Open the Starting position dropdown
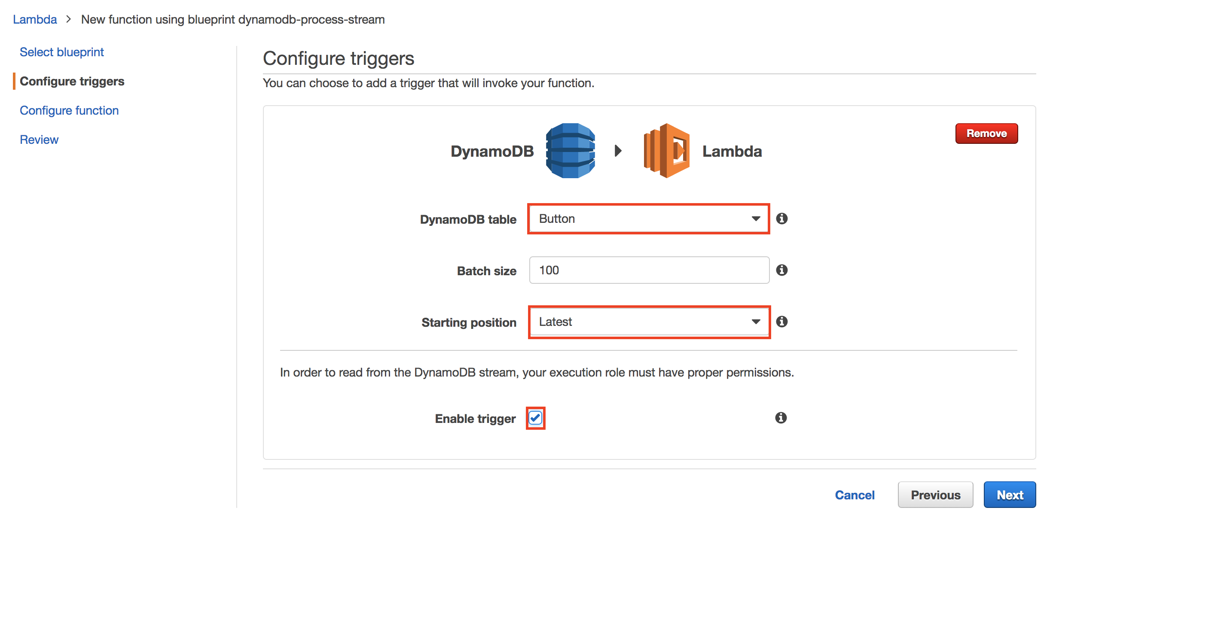The image size is (1230, 623). (649, 322)
